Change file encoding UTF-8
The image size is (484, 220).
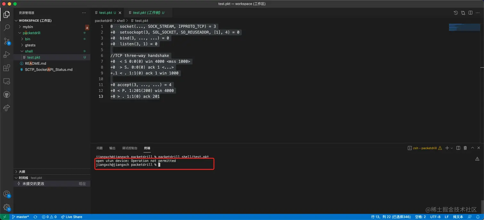(x=435, y=217)
